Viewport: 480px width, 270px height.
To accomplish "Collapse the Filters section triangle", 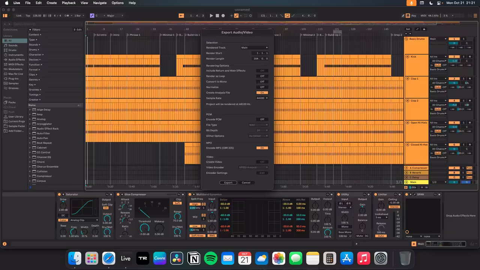I will (x=30, y=30).
